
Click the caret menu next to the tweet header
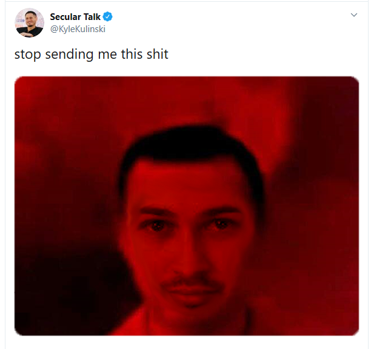(x=354, y=15)
